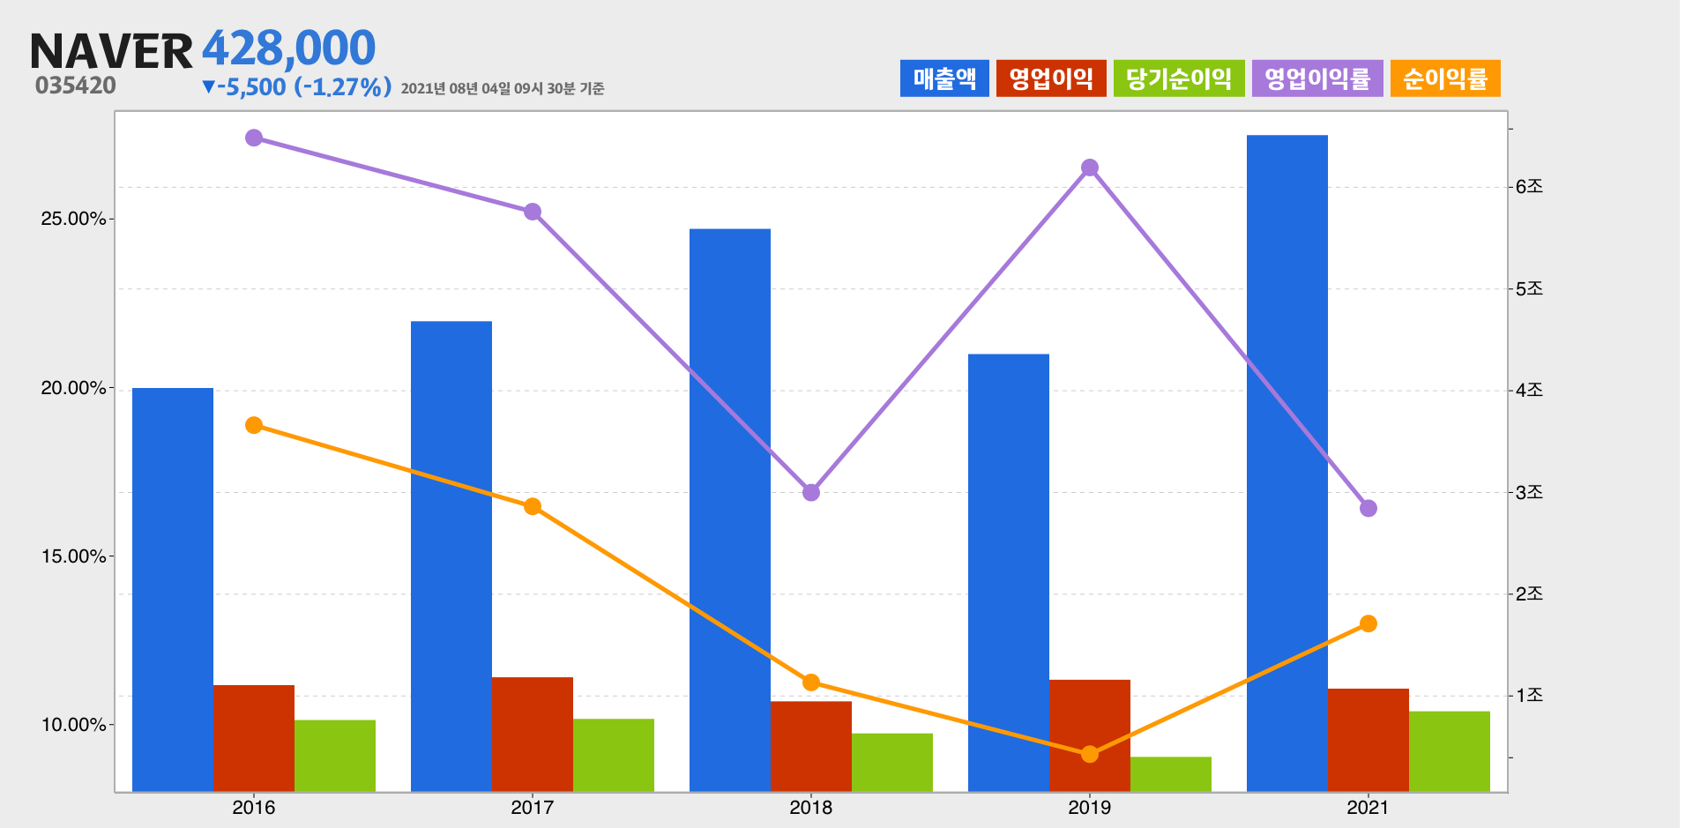This screenshot has width=1693, height=828.
Task: Toggle the 당기순이익 legend series
Action: tap(1179, 78)
